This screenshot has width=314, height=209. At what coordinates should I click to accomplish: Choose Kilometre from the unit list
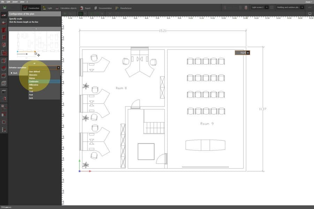(x=44, y=75)
